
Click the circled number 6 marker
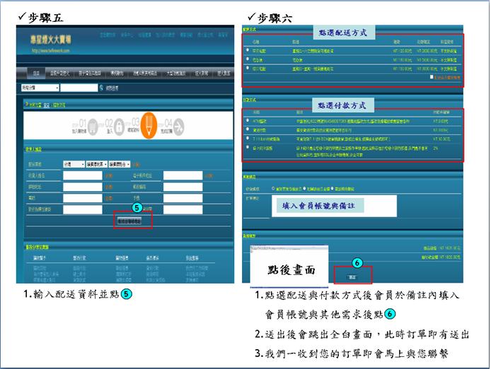click(x=358, y=262)
